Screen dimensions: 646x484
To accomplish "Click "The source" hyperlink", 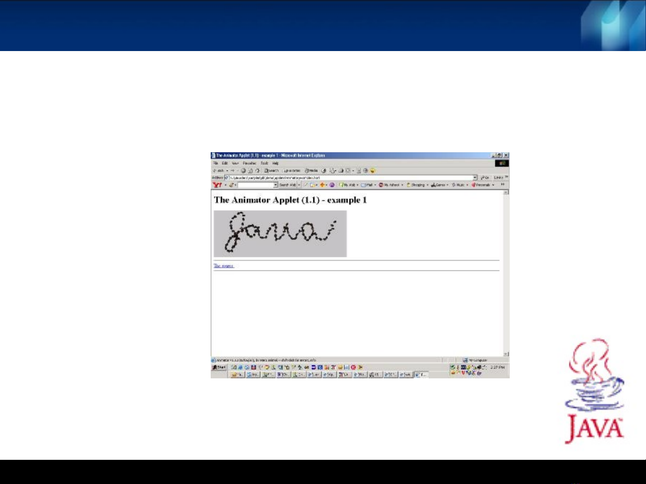I will [223, 266].
